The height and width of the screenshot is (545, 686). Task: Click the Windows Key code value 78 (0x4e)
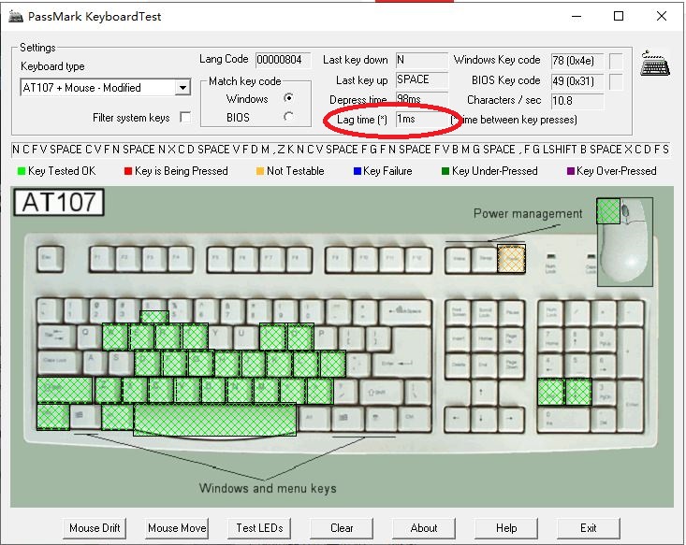(x=577, y=61)
